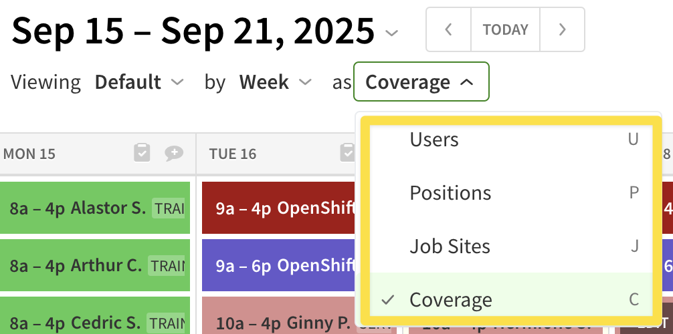673x334 pixels.
Task: Go to next week arrow
Action: (x=562, y=29)
